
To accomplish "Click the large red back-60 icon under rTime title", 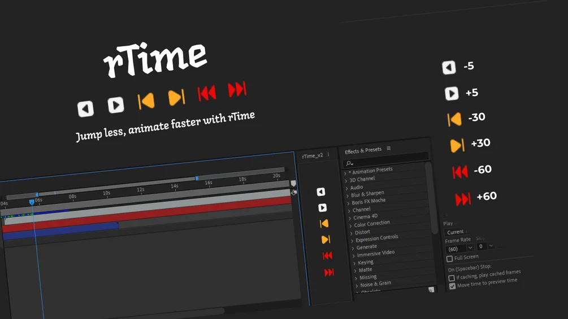I will [x=207, y=93].
